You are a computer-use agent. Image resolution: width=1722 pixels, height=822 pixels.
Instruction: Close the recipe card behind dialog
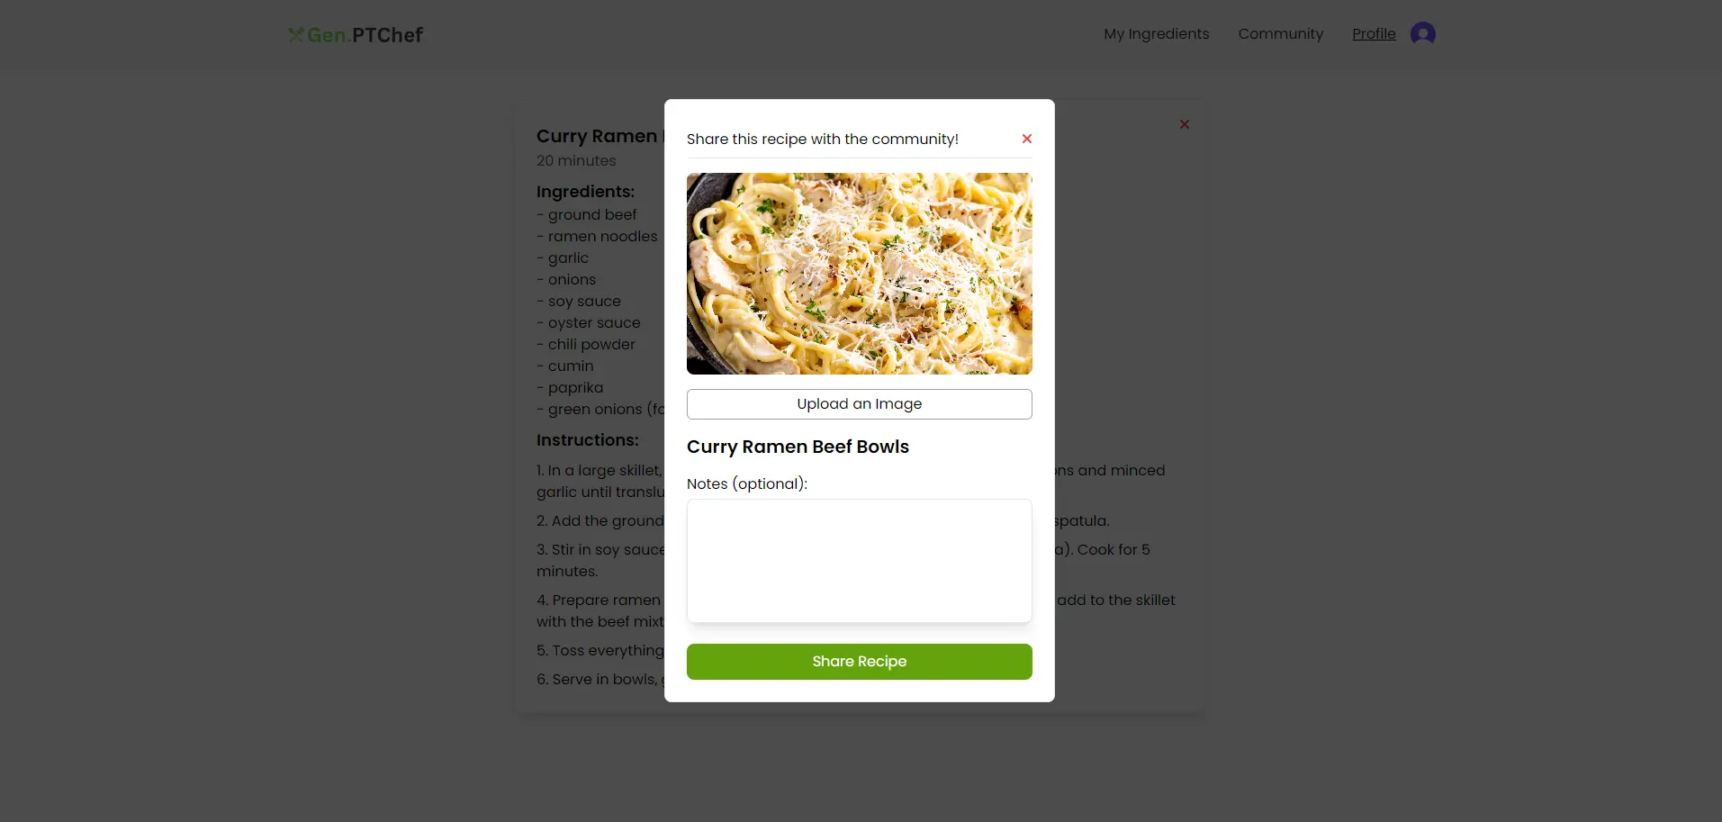point(1184,124)
